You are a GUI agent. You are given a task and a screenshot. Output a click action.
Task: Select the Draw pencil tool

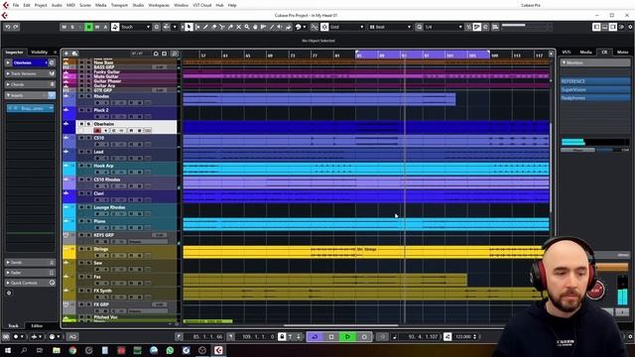[x=205, y=27]
